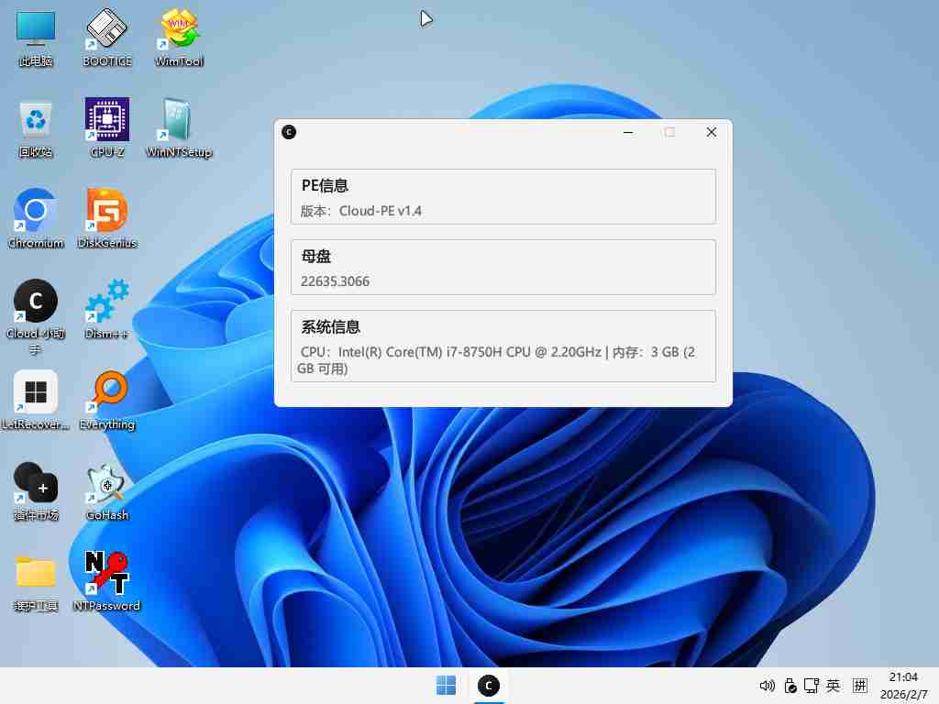This screenshot has height=704, width=939.
Task: Click the Cloud app taskbar button
Action: (489, 686)
